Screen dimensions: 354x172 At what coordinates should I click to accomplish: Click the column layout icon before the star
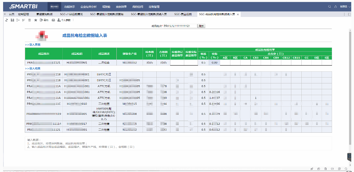pyautogui.click(x=30, y=20)
